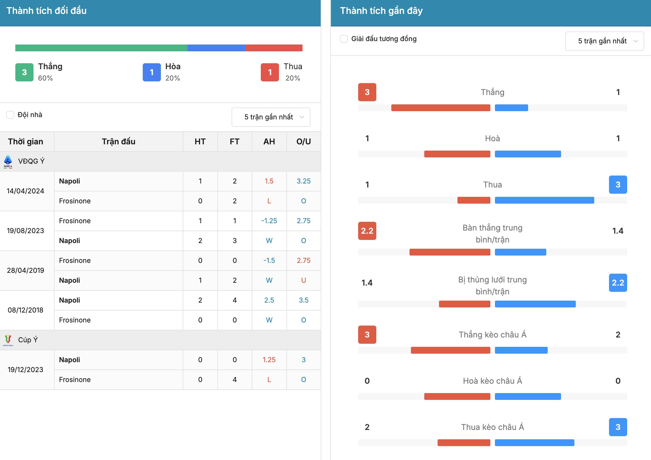This screenshot has width=651, height=460.
Task: Click the AH column header
Action: (x=269, y=142)
